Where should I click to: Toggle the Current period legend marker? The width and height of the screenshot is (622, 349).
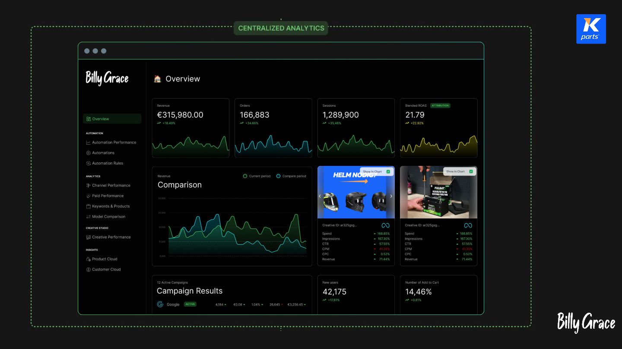tap(245, 176)
